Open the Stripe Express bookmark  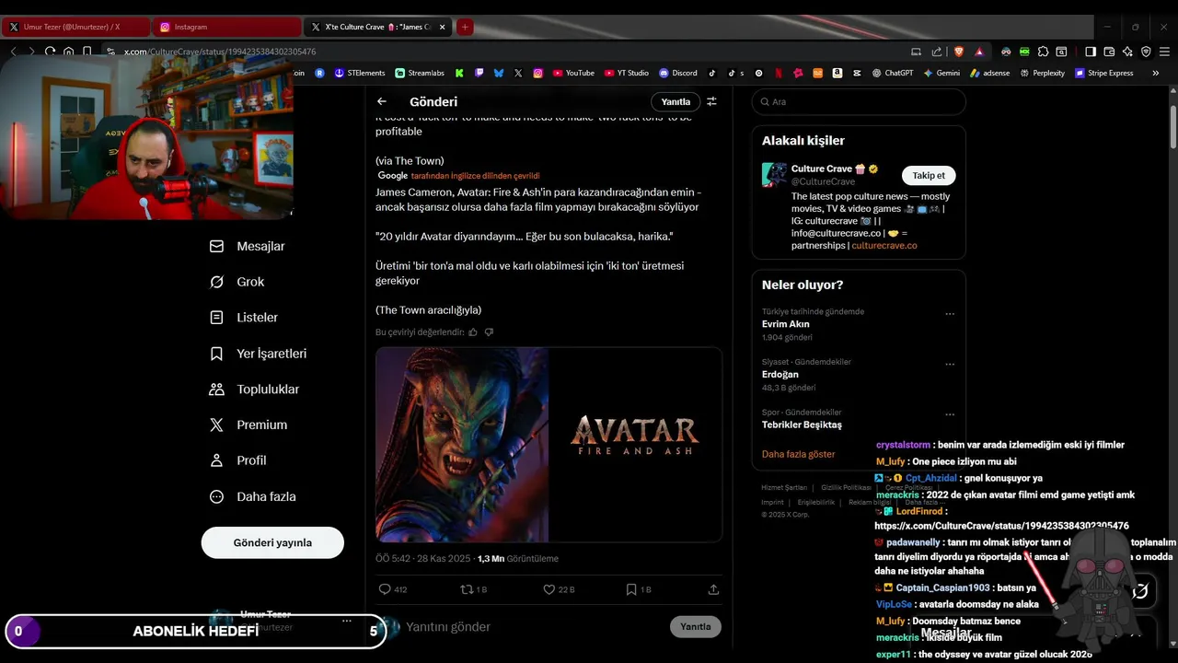click(1104, 73)
